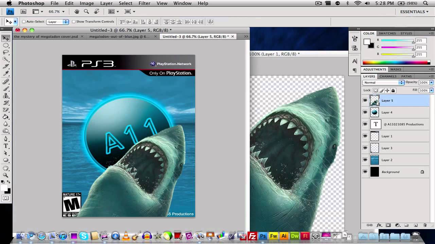Select the Zoom tool in the toolbox
Screen dimensions: 435x244
click(x=6, y=175)
